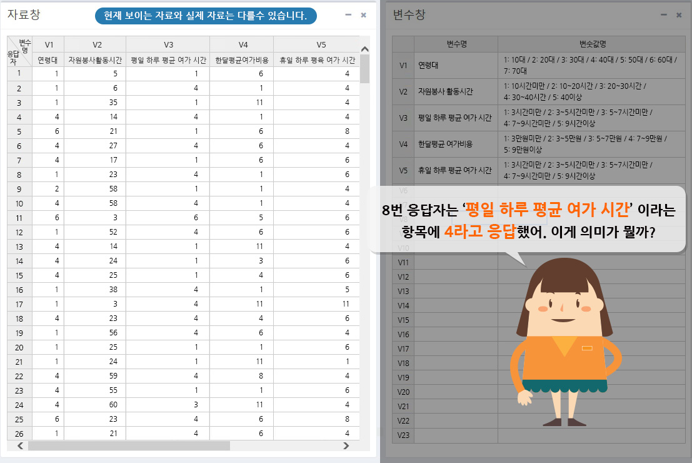692x463 pixels.
Task: Click the girl character in orange shirt
Action: (565, 342)
